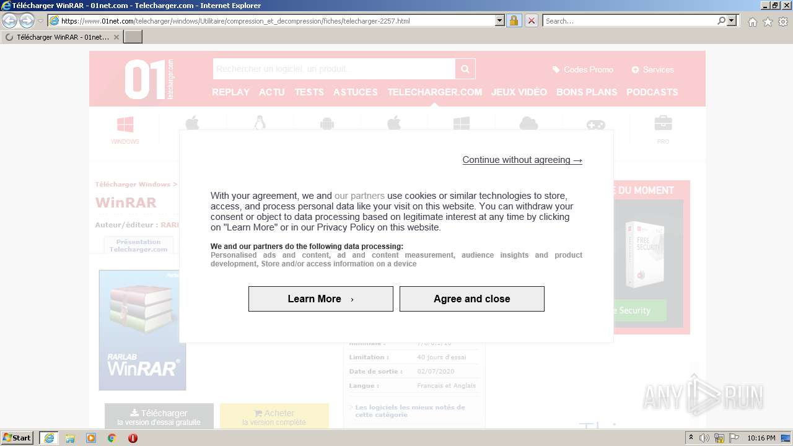Click the site search field

334,69
